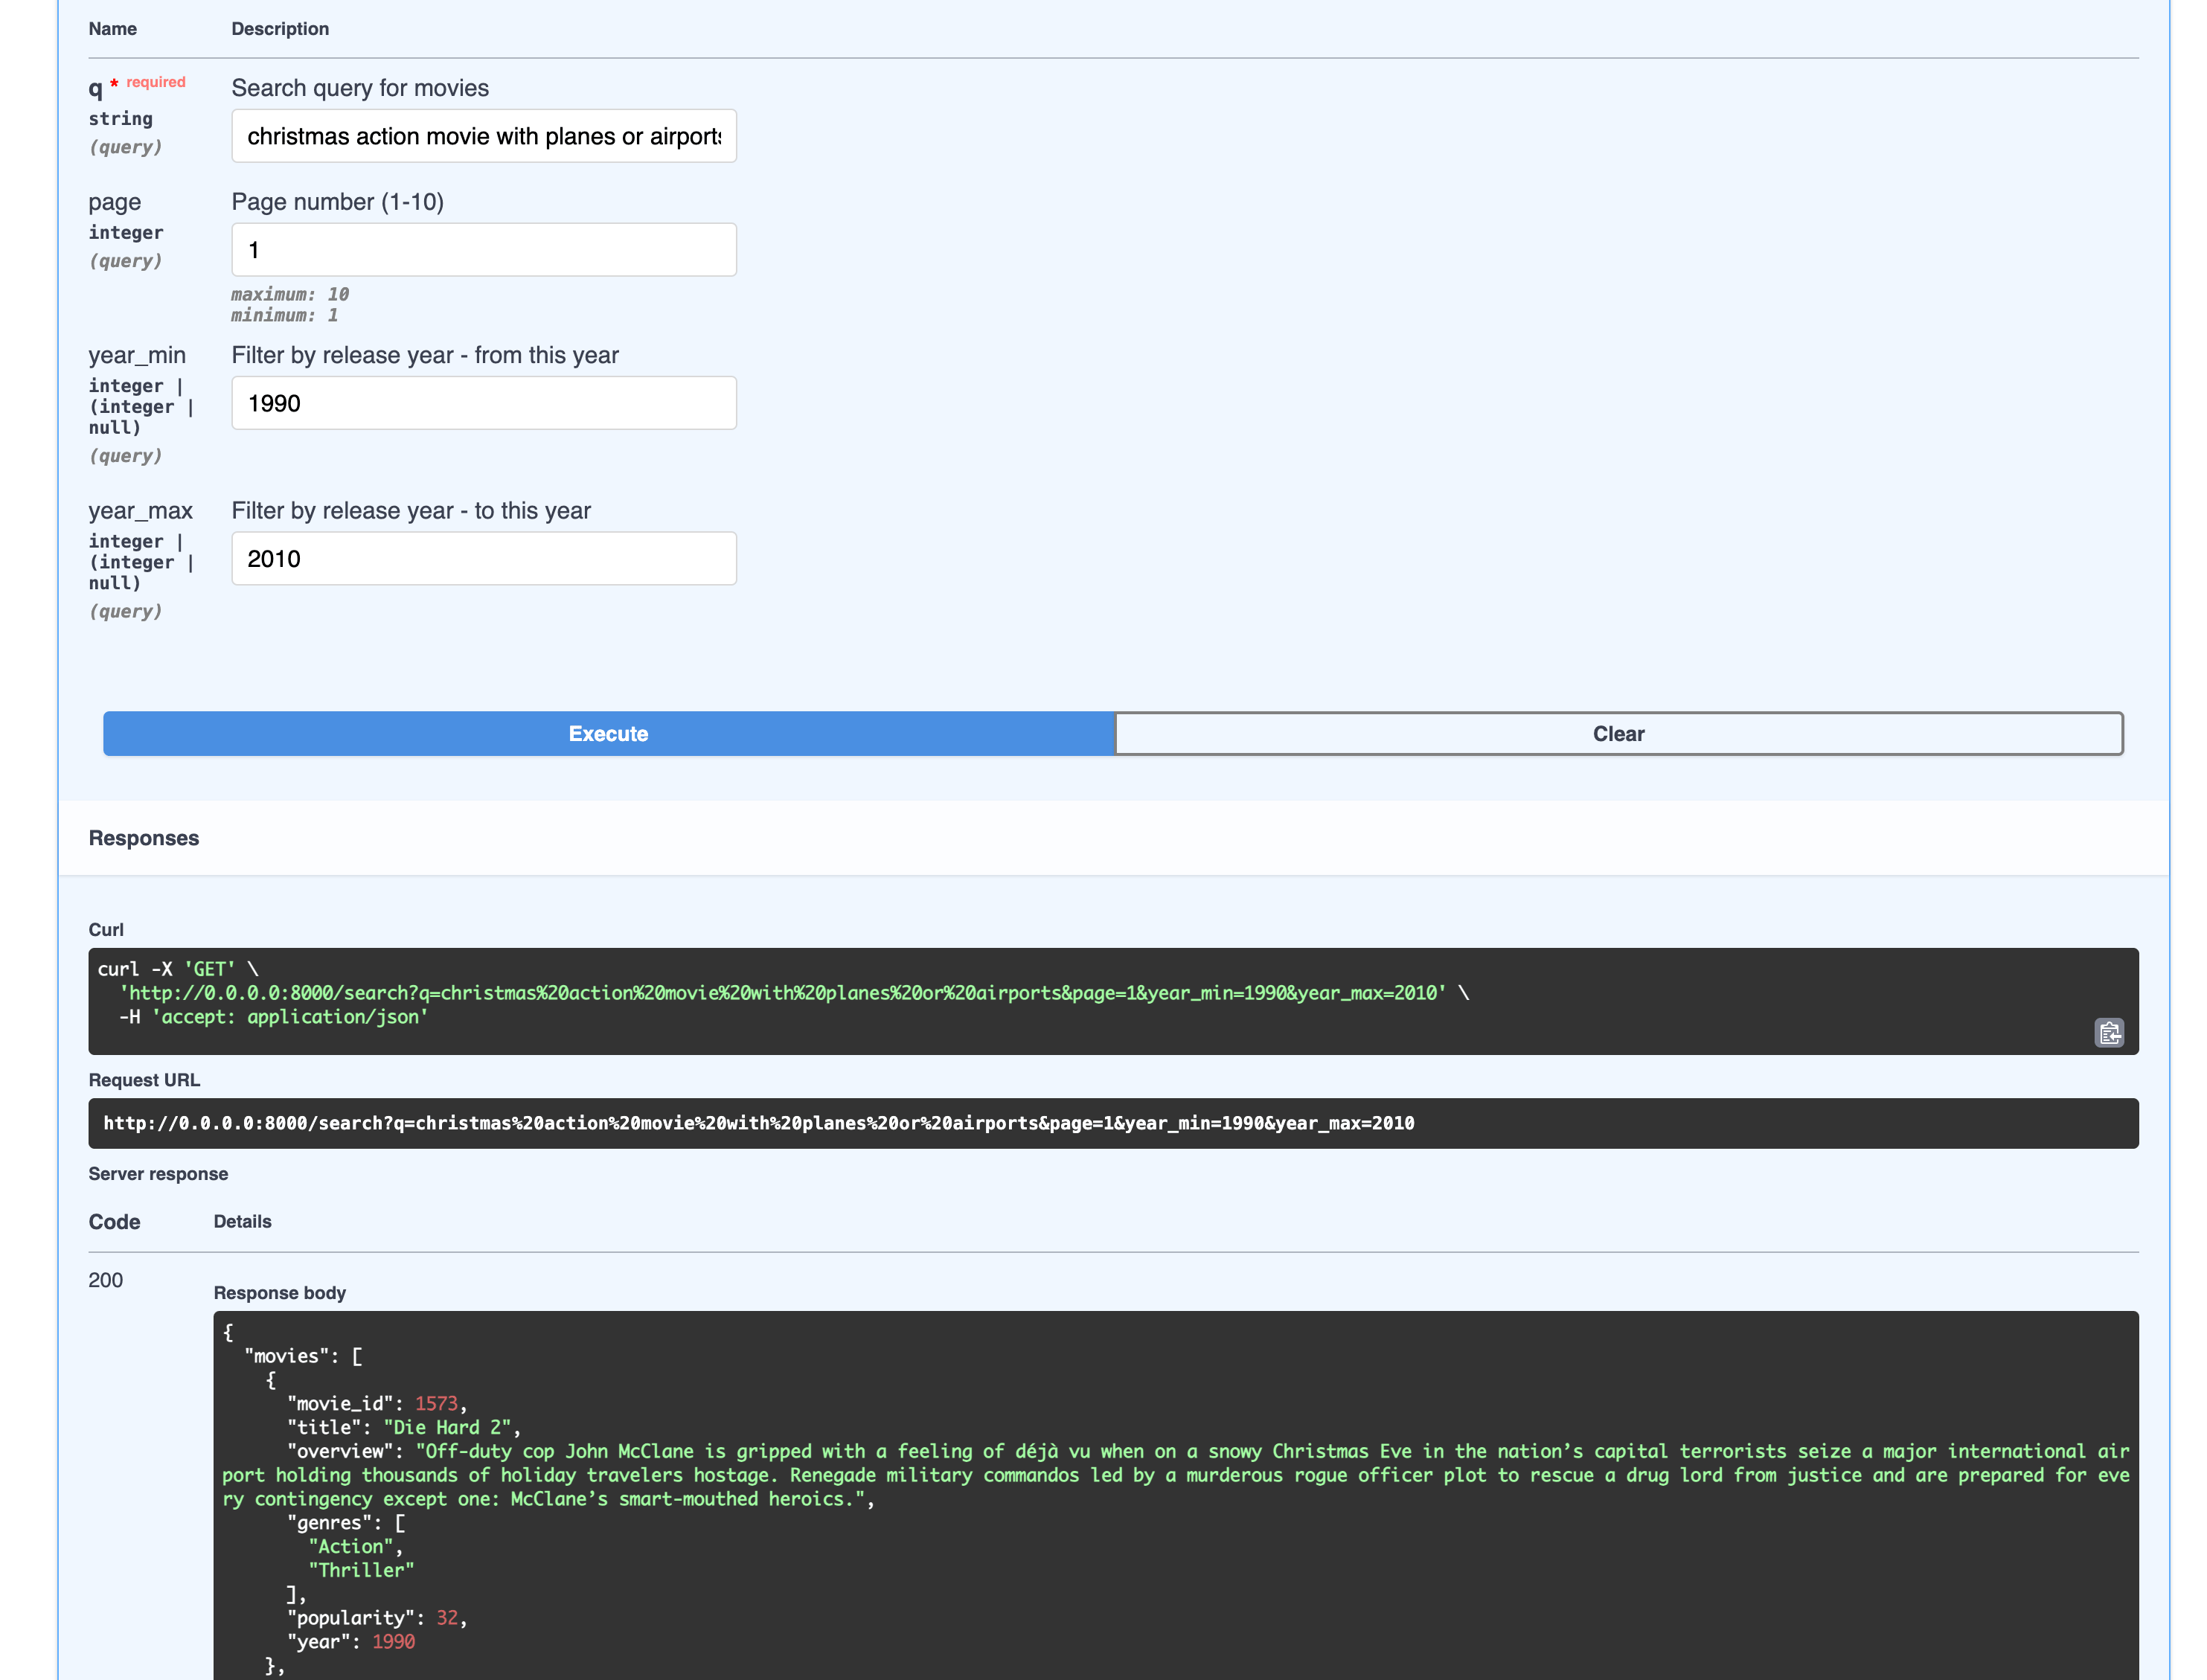The width and height of the screenshot is (2207, 1680).
Task: Click the q search query input field
Action: [x=484, y=135]
